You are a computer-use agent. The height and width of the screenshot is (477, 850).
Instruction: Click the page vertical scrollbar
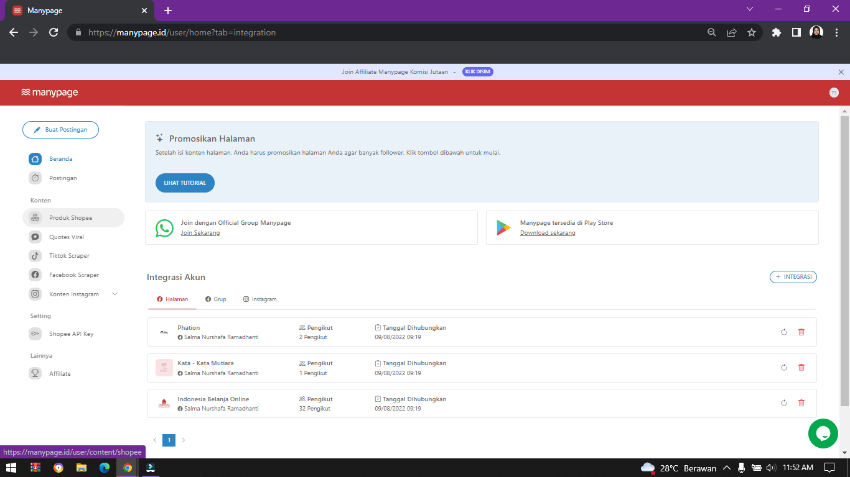844,261
